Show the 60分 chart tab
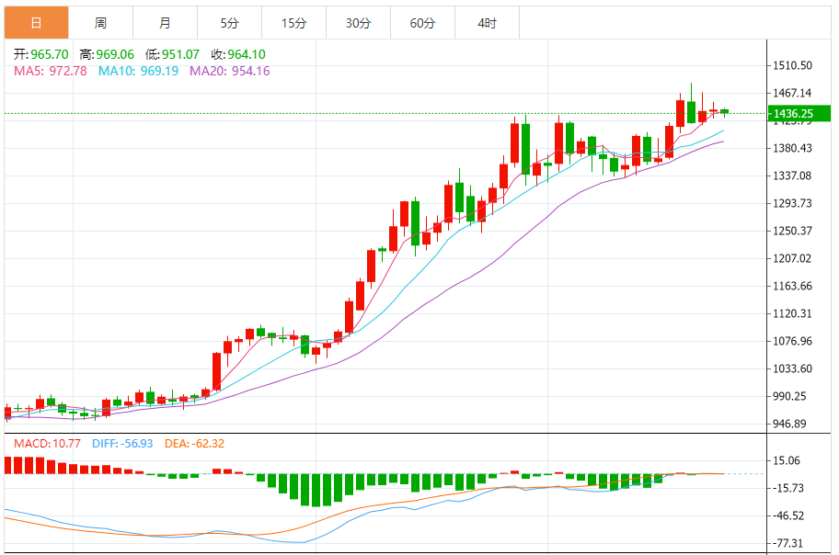The width and height of the screenshot is (839, 555). 422,23
